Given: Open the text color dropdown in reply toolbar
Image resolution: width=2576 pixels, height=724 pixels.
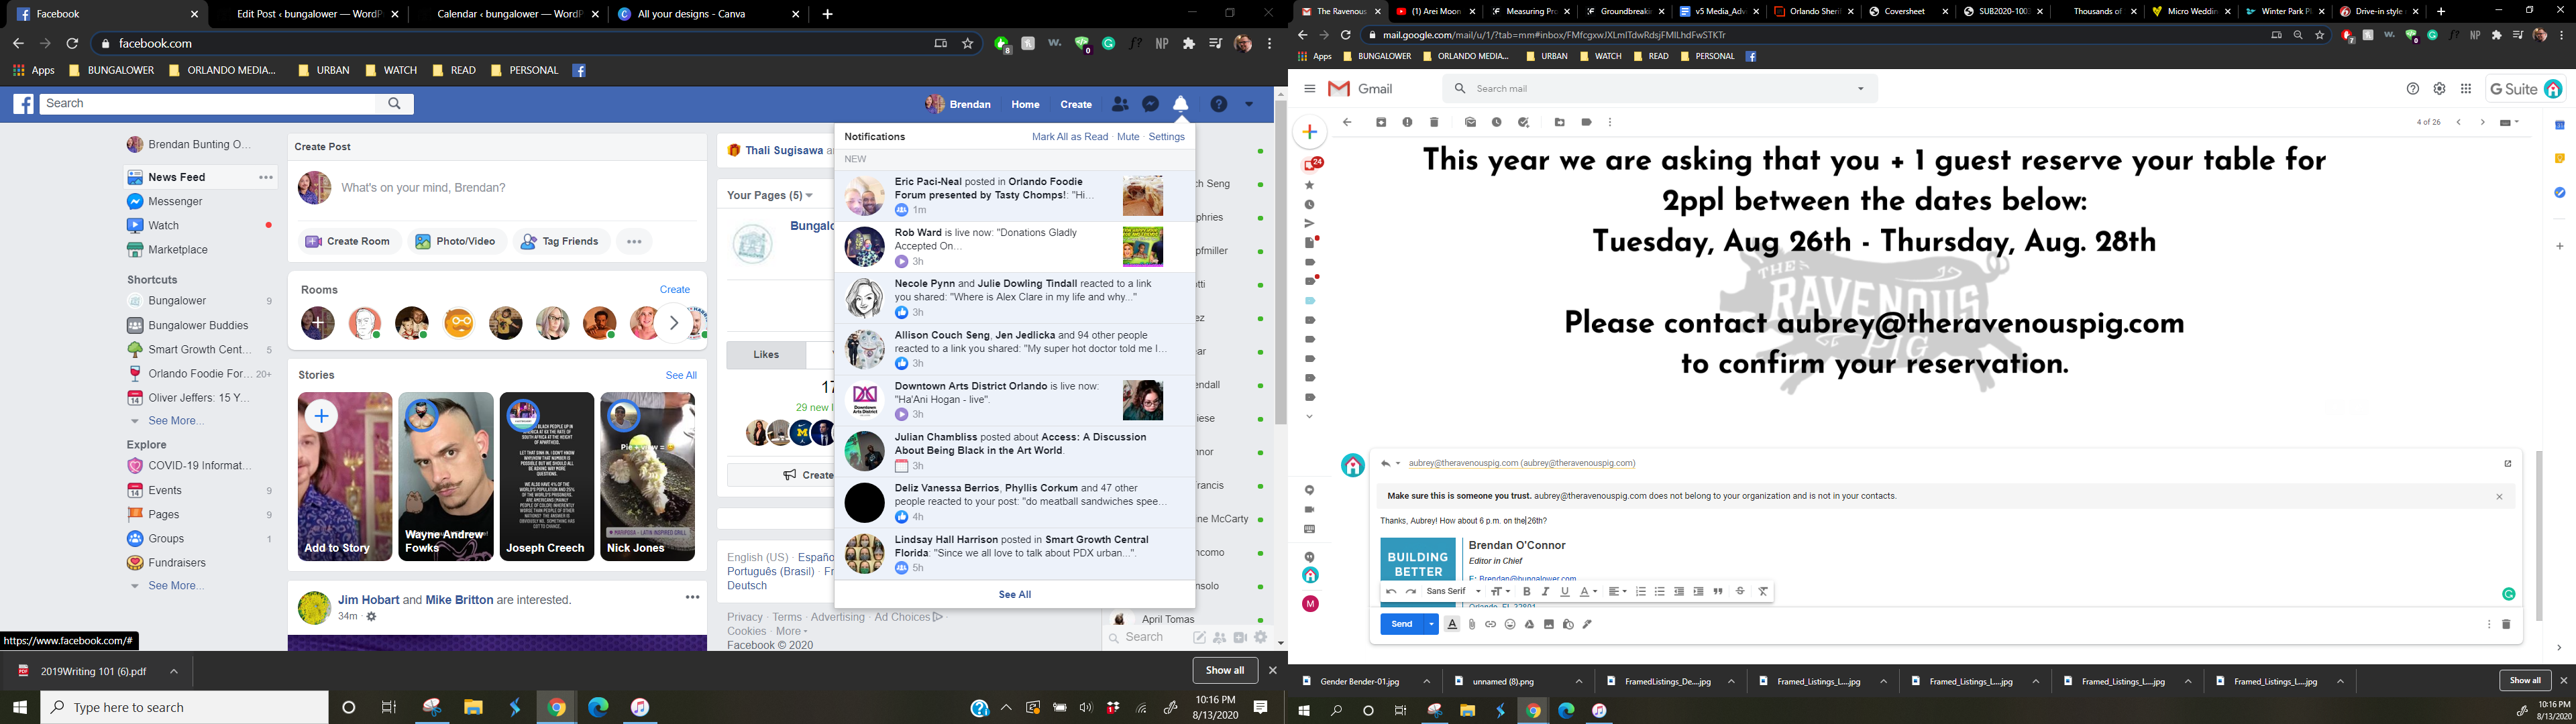Looking at the screenshot, I should (x=1588, y=592).
